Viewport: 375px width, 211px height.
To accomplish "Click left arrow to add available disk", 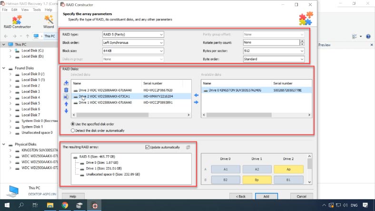I will 196,95.
